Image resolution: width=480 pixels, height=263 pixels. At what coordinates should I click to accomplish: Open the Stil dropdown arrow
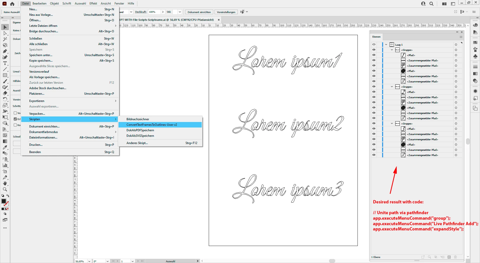(x=180, y=12)
